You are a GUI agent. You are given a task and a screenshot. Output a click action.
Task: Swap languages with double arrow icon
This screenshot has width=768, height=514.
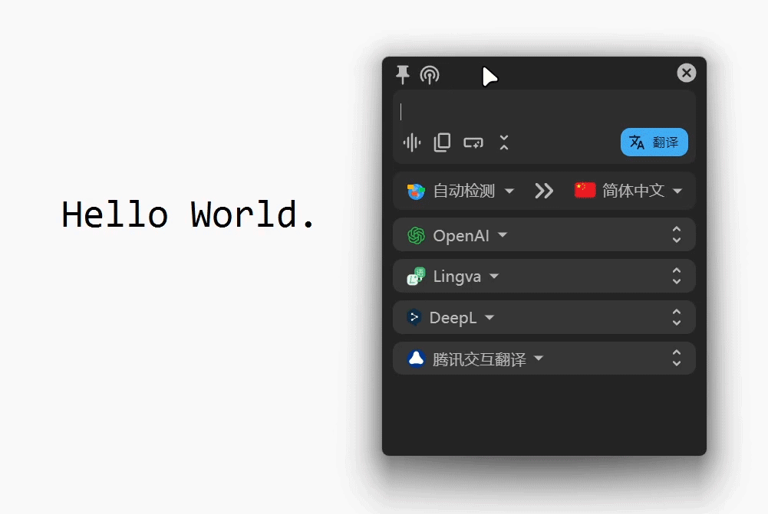544,191
